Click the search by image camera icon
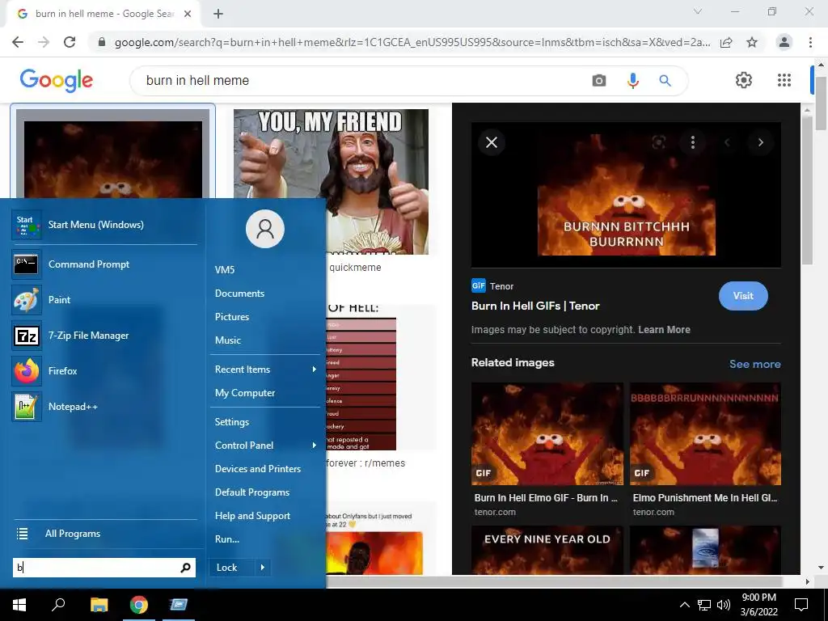The height and width of the screenshot is (621, 828). pyautogui.click(x=599, y=80)
